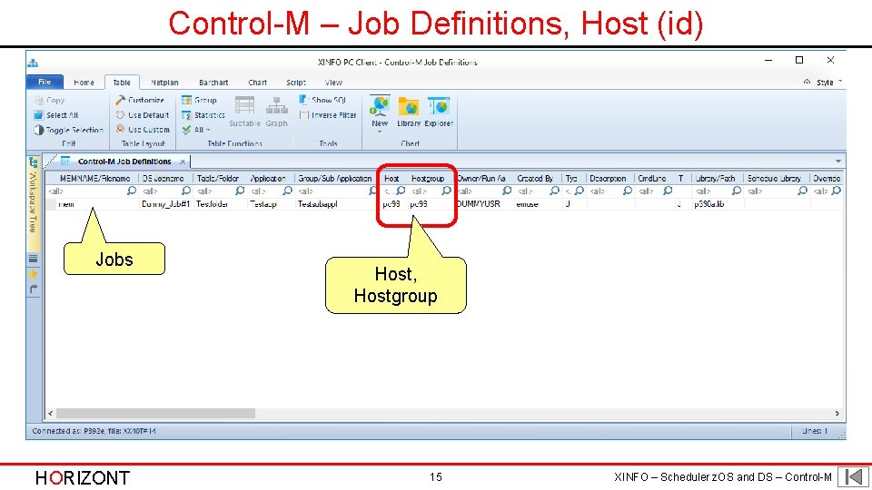
Task: Click the Toggle Selection half-circle icon
Action: pos(38,130)
